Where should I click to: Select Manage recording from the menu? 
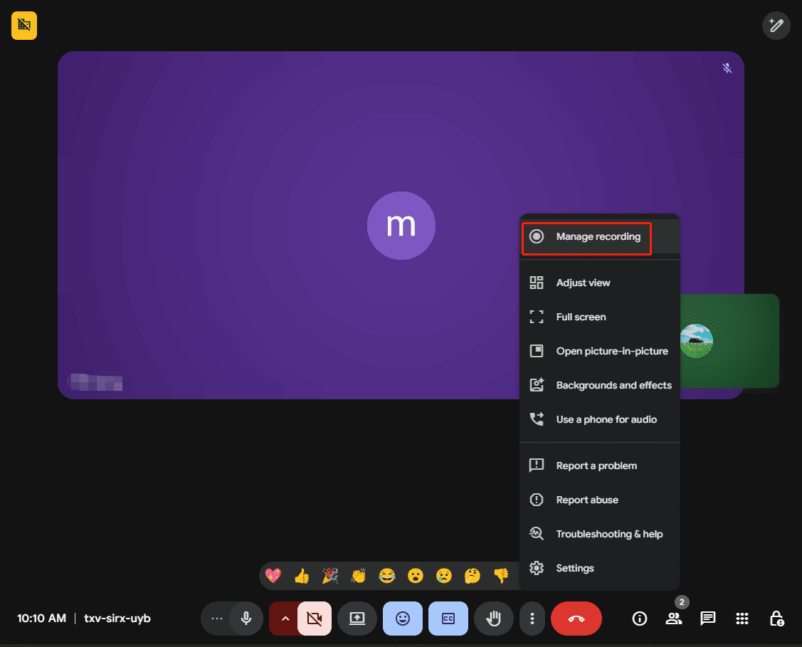tap(586, 236)
